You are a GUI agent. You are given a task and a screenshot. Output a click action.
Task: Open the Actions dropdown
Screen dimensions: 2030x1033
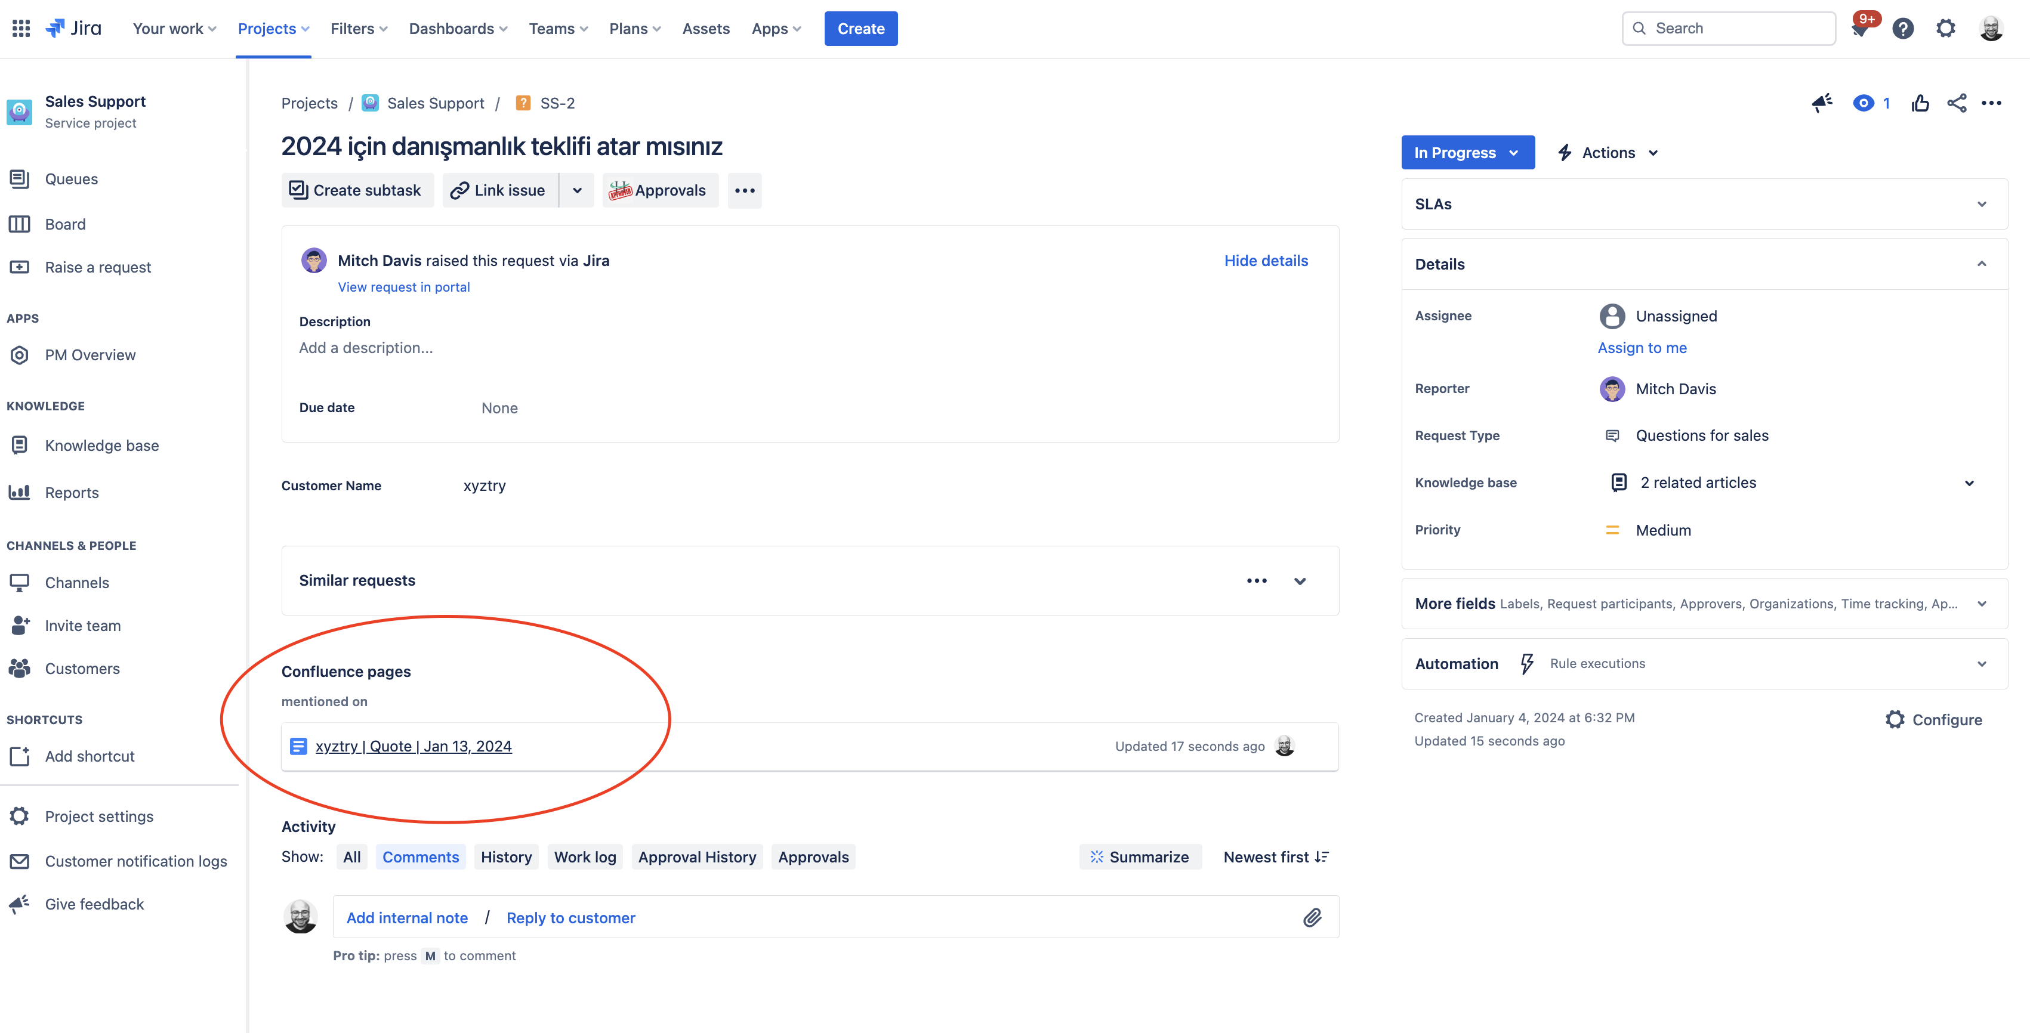1608,152
